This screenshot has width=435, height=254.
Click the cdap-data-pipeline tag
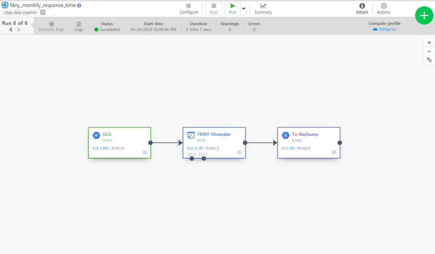pos(20,13)
